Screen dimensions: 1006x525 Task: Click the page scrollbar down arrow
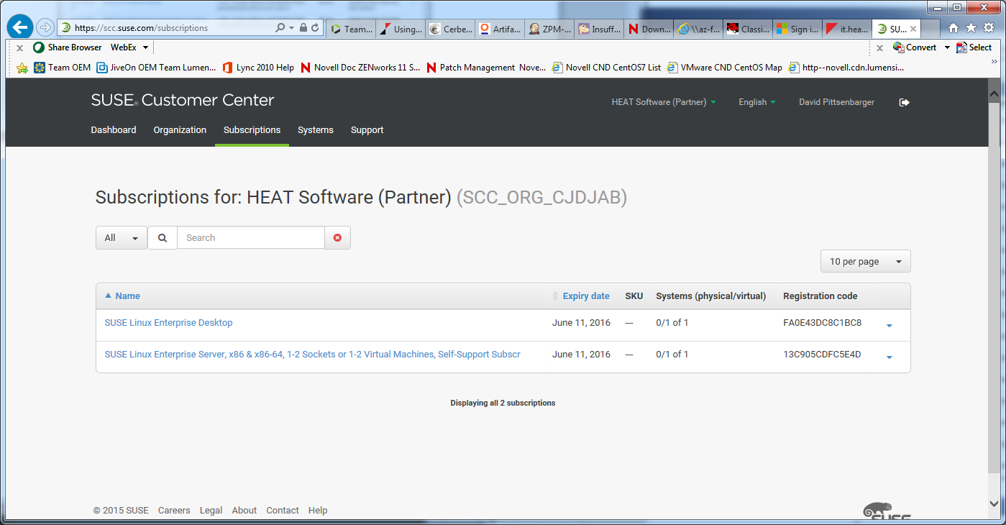pos(994,503)
